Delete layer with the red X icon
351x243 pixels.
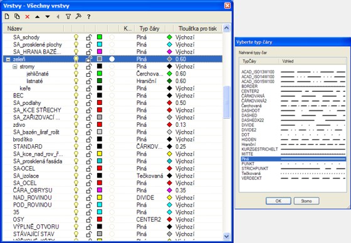tap(28, 17)
